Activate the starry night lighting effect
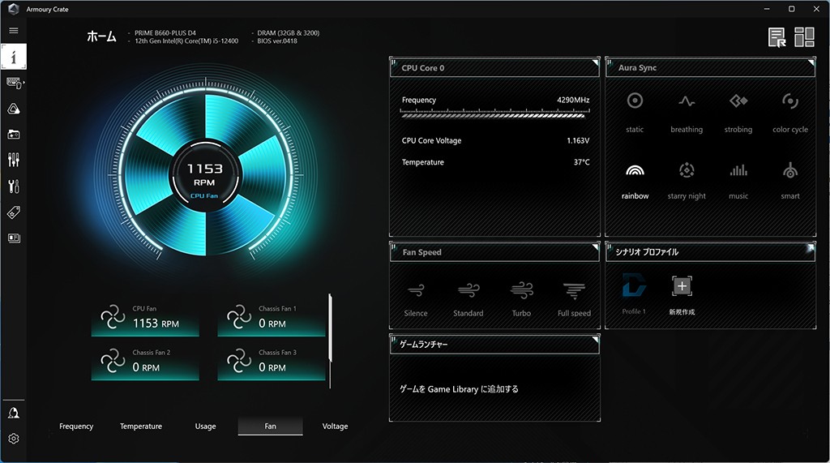830x463 pixels. 687,170
